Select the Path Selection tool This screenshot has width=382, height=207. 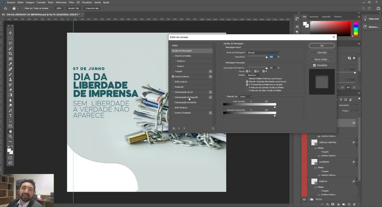click(10, 121)
